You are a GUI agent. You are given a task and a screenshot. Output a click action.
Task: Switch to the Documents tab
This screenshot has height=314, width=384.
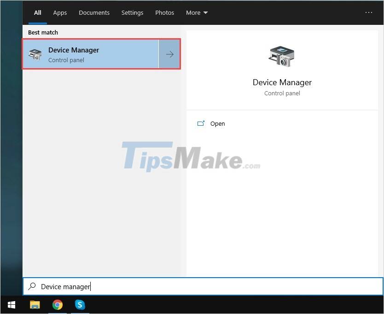94,12
